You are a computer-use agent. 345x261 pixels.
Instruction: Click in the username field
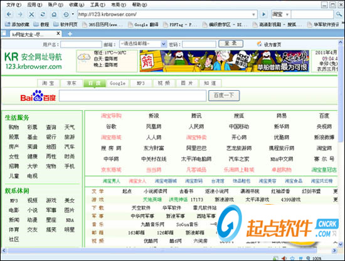81,44
